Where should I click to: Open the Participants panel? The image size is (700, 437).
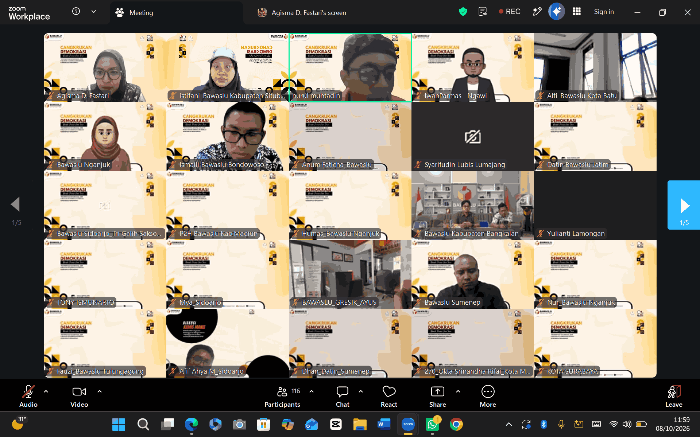point(282,396)
